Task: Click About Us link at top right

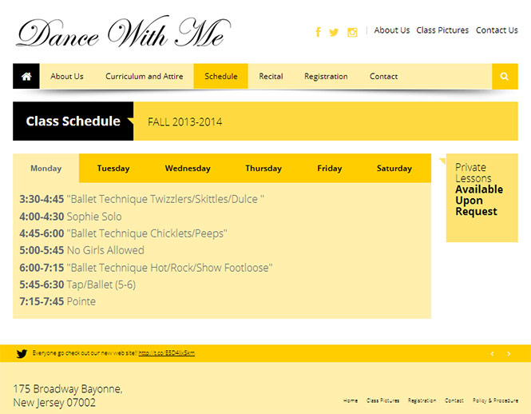Action: (x=392, y=30)
